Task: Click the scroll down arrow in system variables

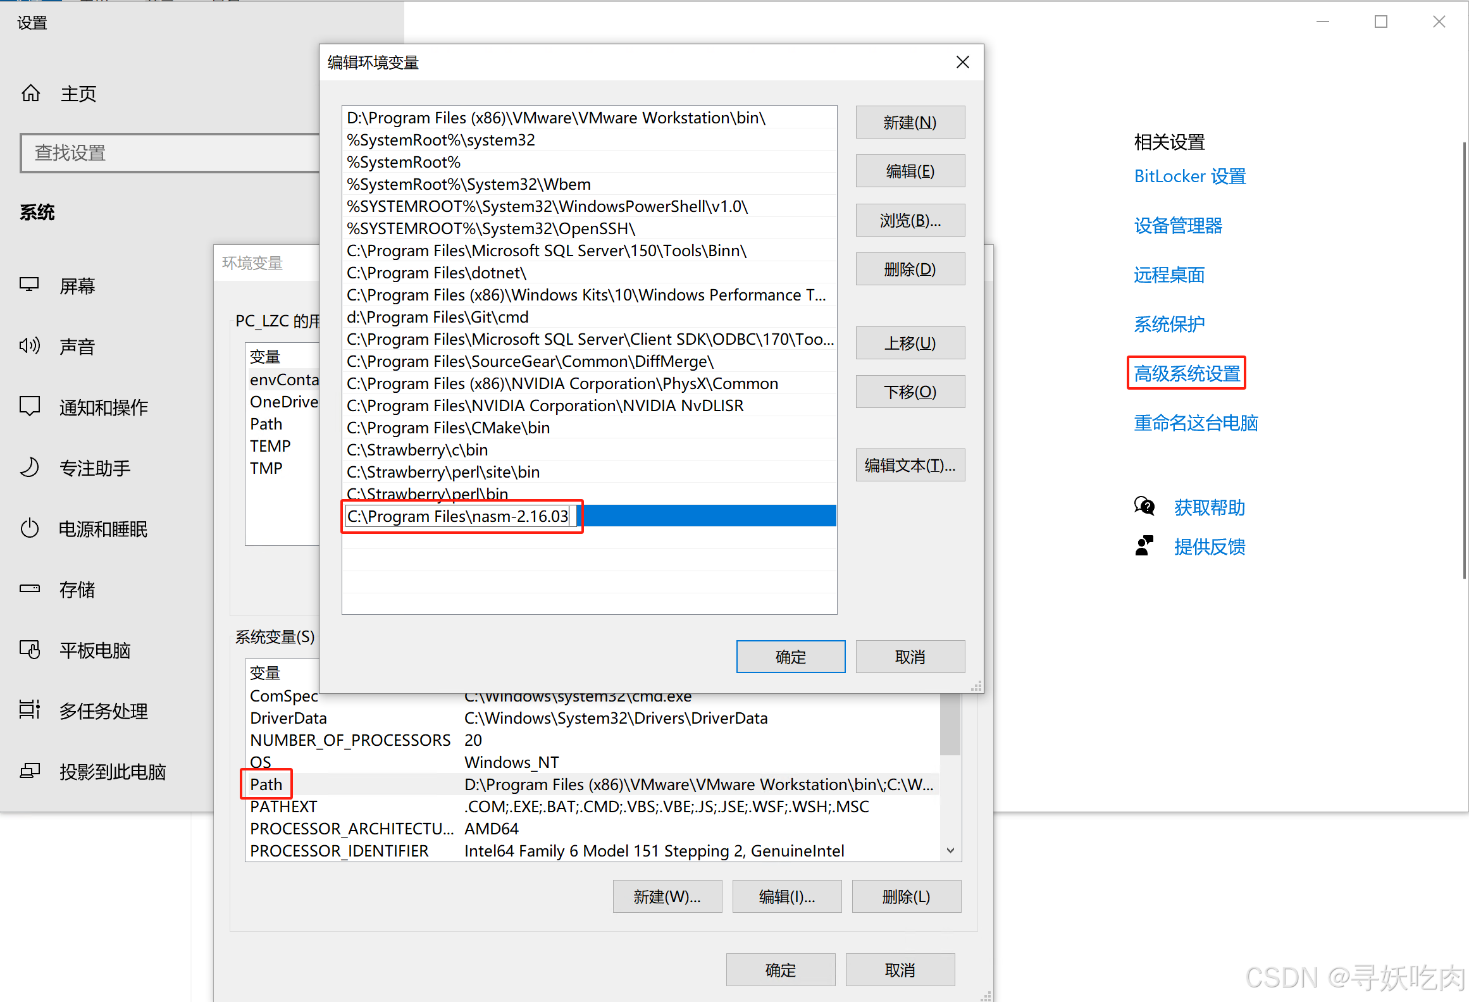Action: tap(950, 851)
